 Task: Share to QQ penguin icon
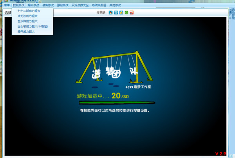[x=110, y=12]
